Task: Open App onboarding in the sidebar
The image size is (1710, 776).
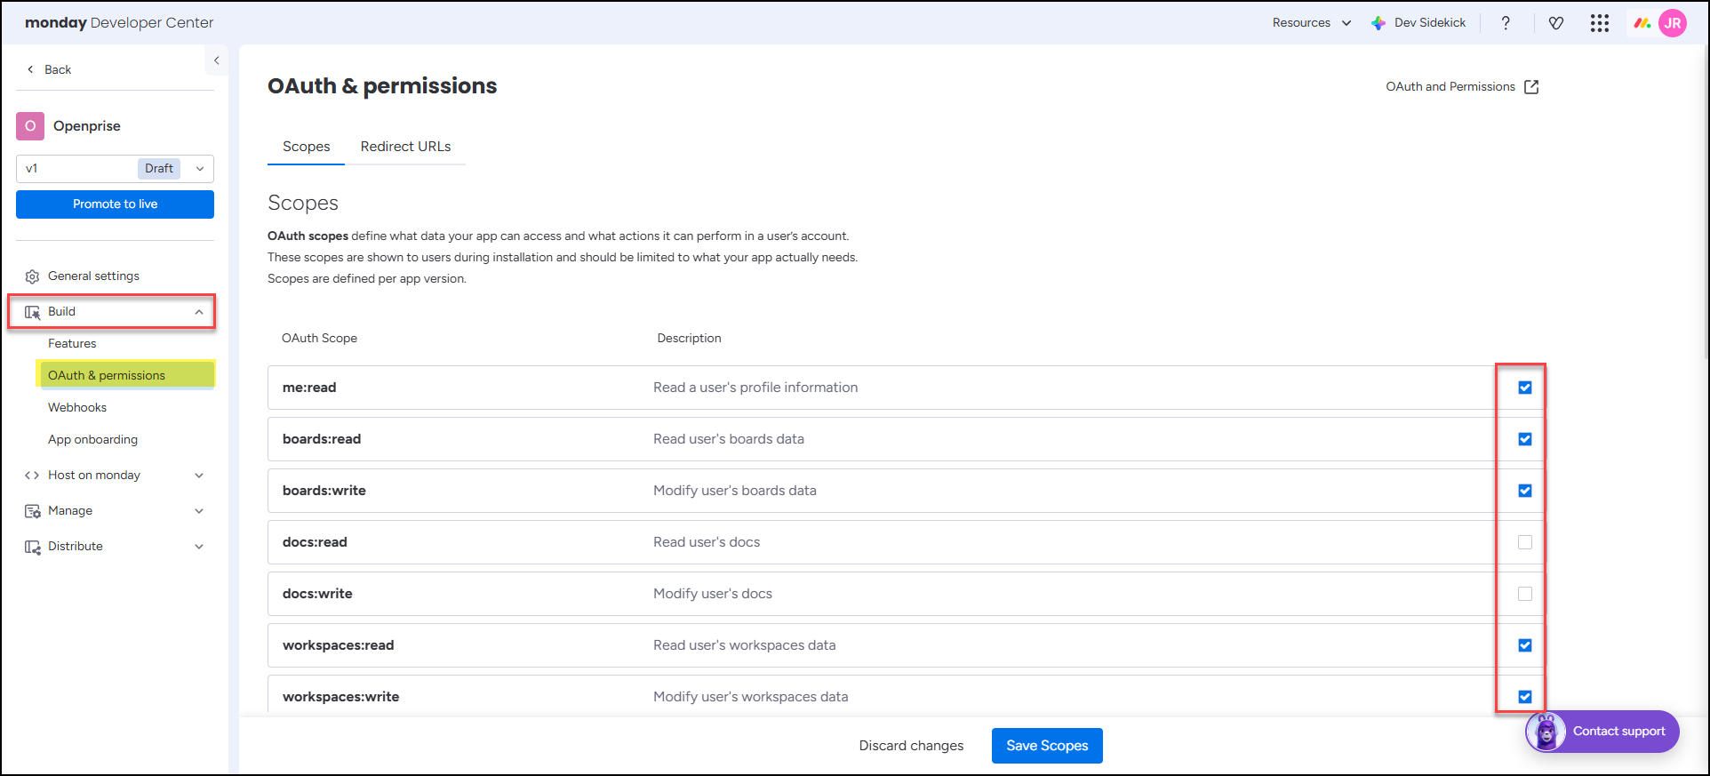Action: click(92, 440)
